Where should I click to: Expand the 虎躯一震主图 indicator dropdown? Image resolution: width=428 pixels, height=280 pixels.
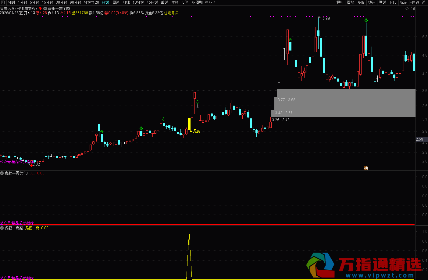click(x=45, y=9)
